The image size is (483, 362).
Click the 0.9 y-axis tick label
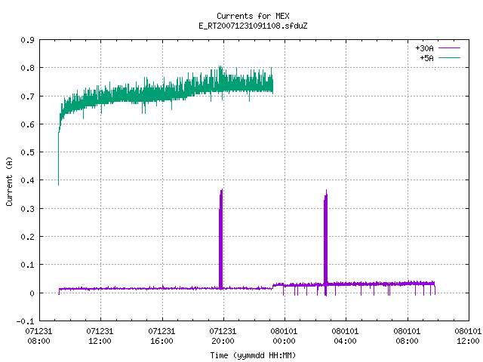tap(27, 40)
